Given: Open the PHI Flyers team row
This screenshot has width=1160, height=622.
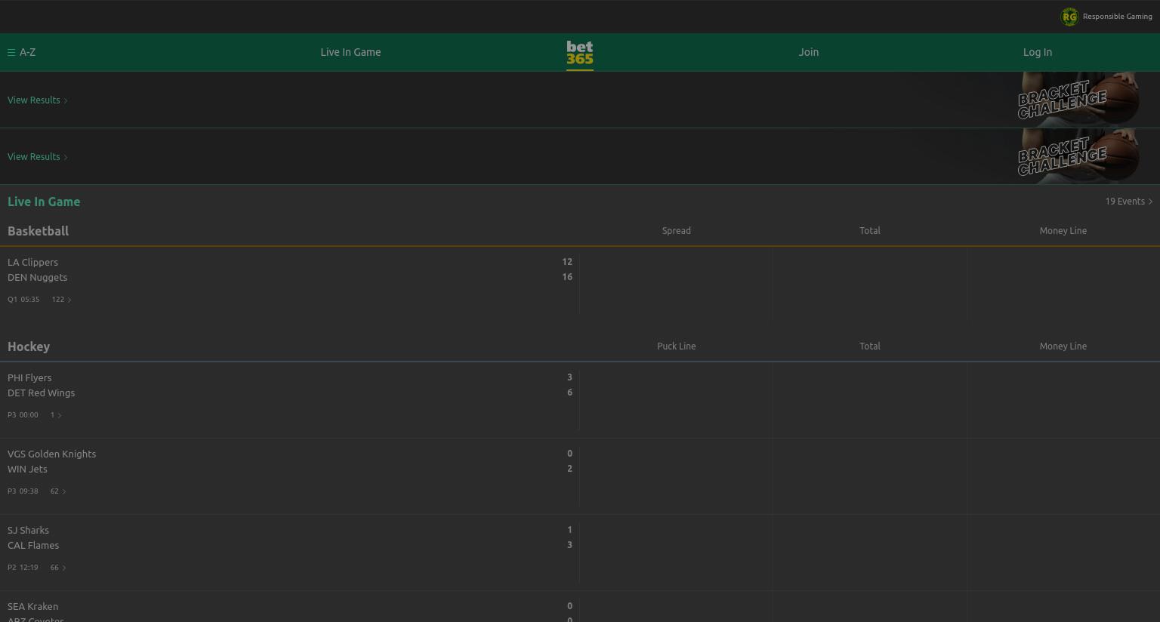Looking at the screenshot, I should click(29, 378).
